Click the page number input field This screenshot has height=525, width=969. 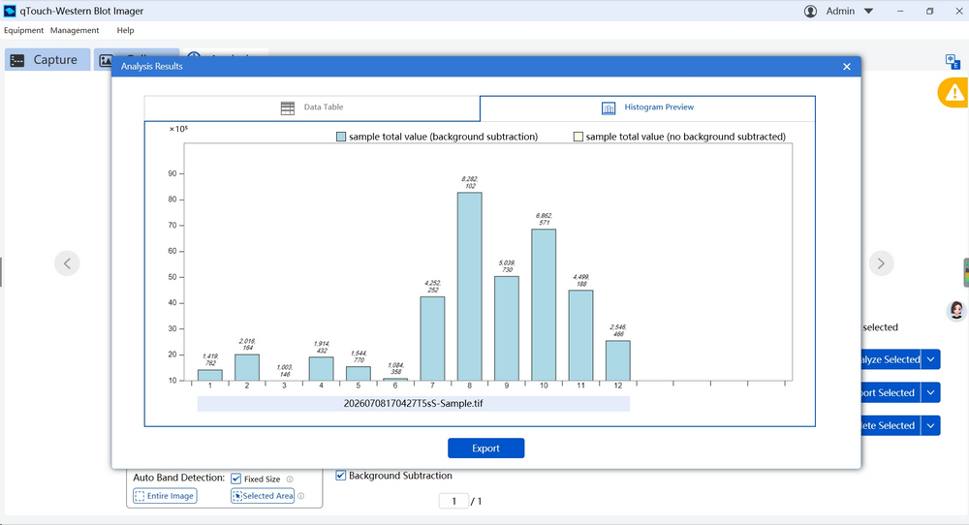point(453,501)
